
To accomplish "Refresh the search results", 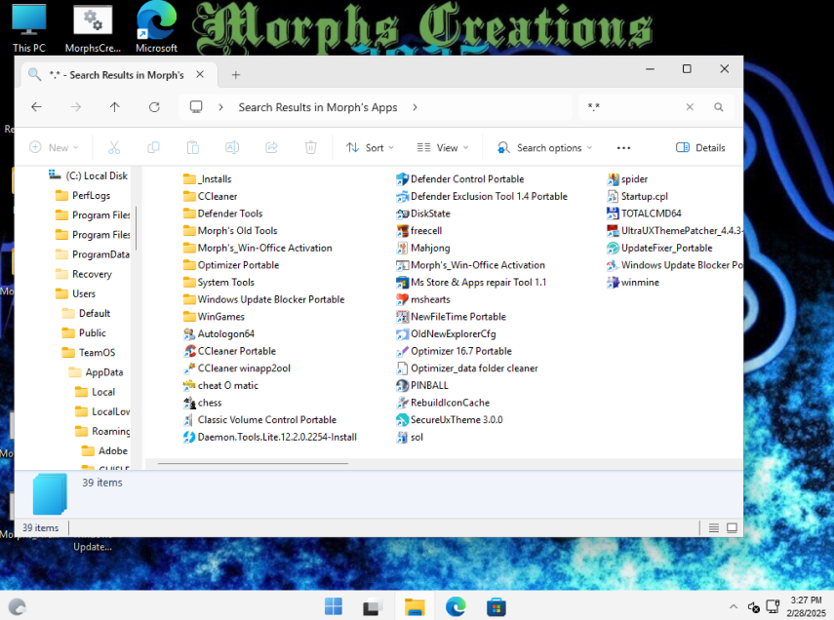I will coord(154,107).
